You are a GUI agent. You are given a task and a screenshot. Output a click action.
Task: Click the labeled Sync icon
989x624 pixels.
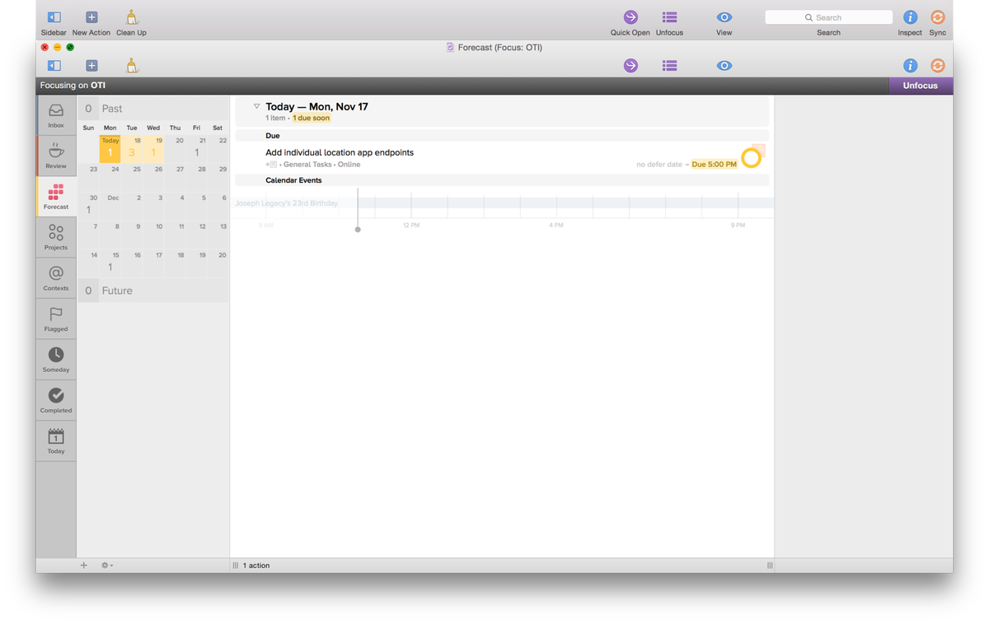click(937, 17)
